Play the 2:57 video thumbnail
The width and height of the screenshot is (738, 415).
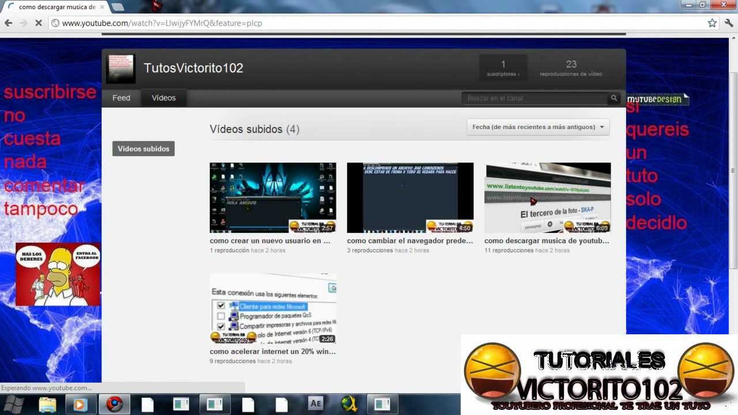coord(273,198)
